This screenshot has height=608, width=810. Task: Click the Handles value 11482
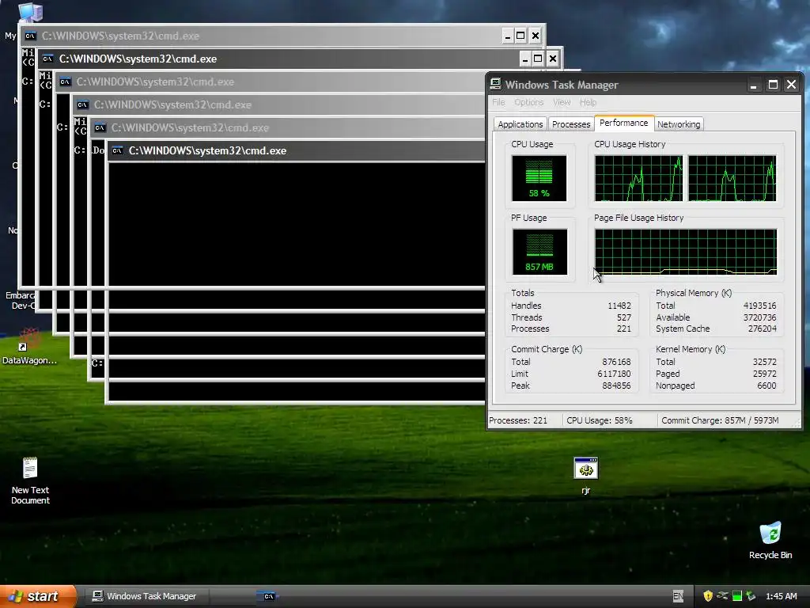[619, 306]
